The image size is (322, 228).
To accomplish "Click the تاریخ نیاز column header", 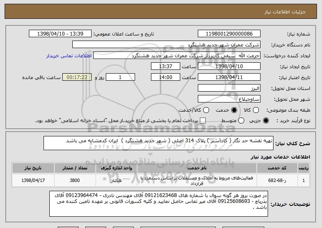I will [x=33, y=168].
